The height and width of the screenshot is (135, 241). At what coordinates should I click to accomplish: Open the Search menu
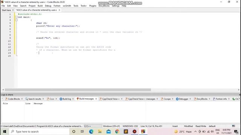click(23, 6)
